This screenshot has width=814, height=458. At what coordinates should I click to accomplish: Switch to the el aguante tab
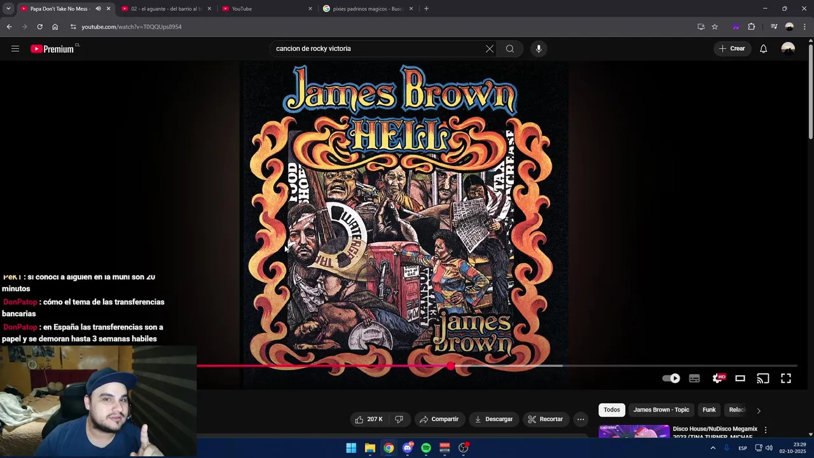[167, 9]
